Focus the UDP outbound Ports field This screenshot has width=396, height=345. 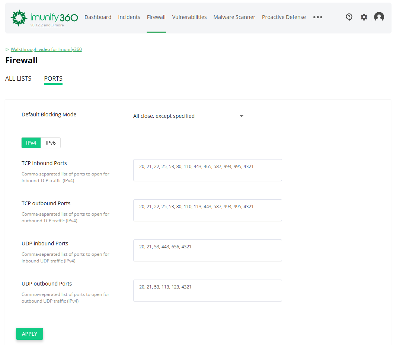207,290
